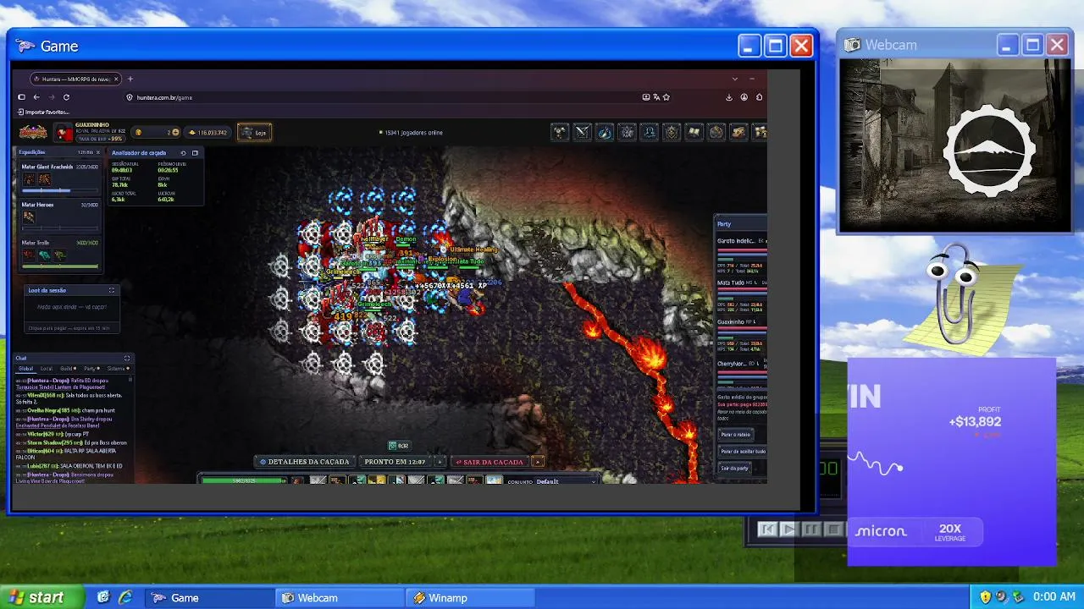This screenshot has width=1084, height=609.
Task: Go back in the browser
Action: pos(36,97)
